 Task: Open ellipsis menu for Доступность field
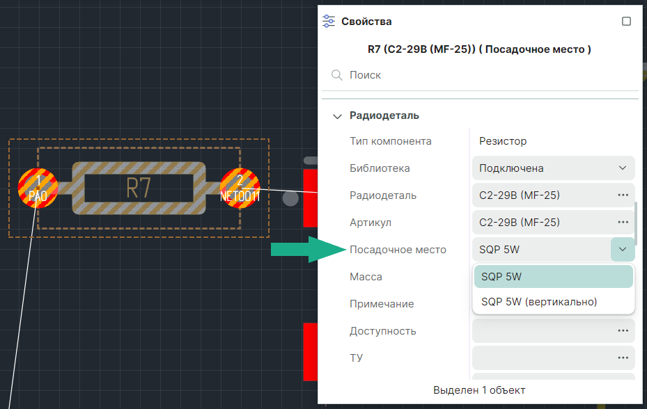click(623, 331)
